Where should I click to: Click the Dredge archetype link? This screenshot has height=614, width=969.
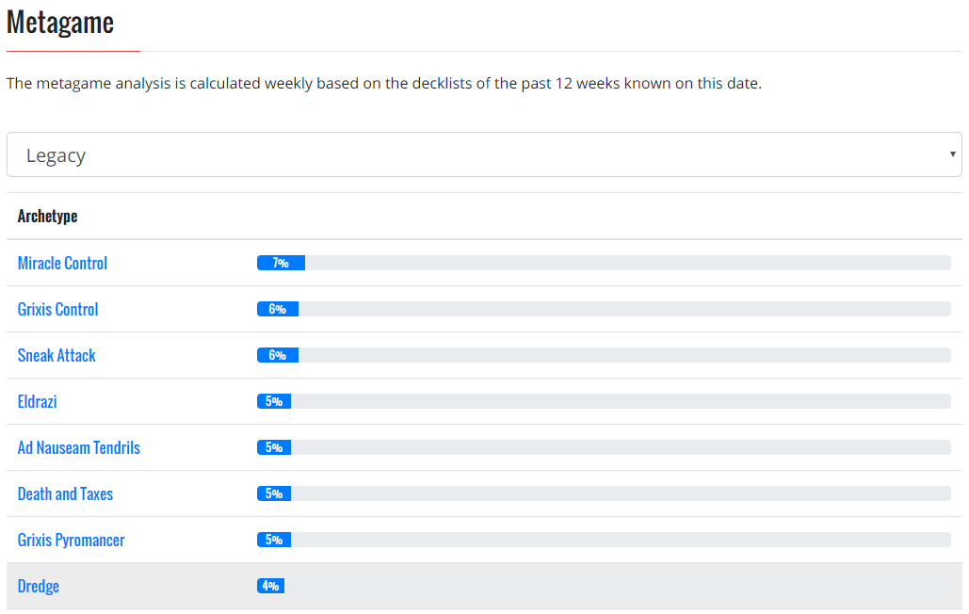pyautogui.click(x=38, y=586)
